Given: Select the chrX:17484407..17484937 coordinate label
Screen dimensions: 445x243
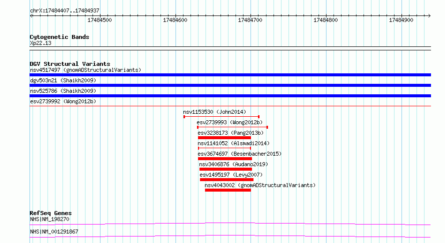Looking at the screenshot, I should coord(64,11).
